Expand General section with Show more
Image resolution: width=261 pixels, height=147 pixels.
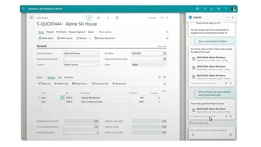tap(162, 46)
